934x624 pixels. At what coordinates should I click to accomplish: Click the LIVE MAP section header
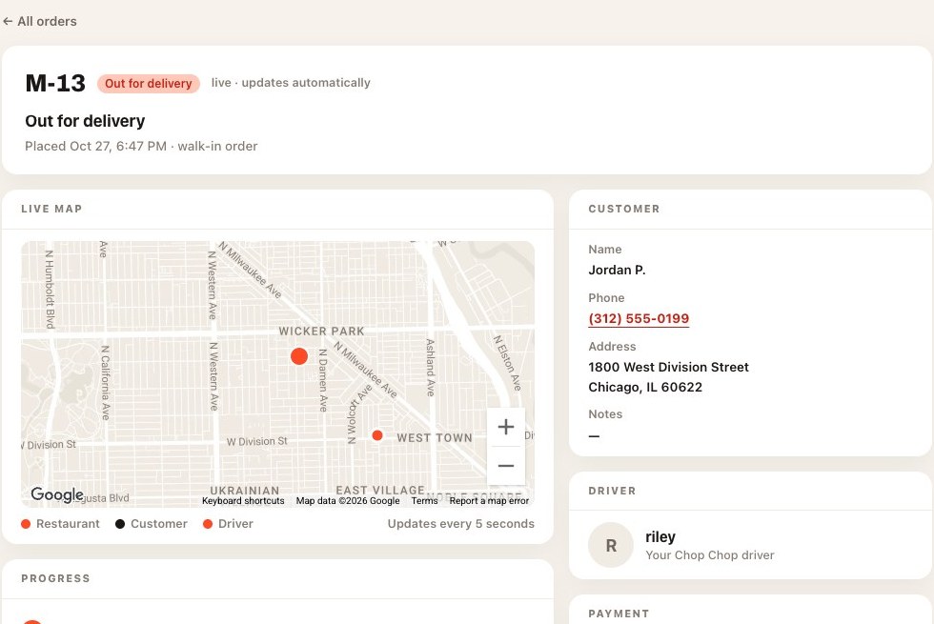point(51,209)
